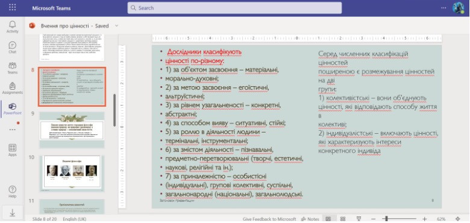Screen dimensions: 470x223
Task: Start slide show from status bar
Action: click(x=359, y=219)
